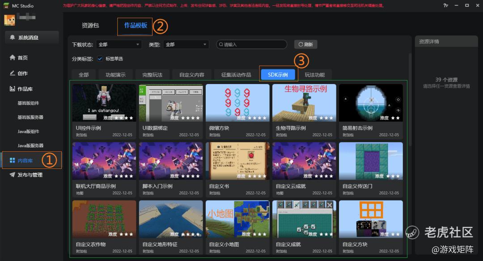Switch to the 资源包 tab
This screenshot has width=483, height=261.
(90, 25)
